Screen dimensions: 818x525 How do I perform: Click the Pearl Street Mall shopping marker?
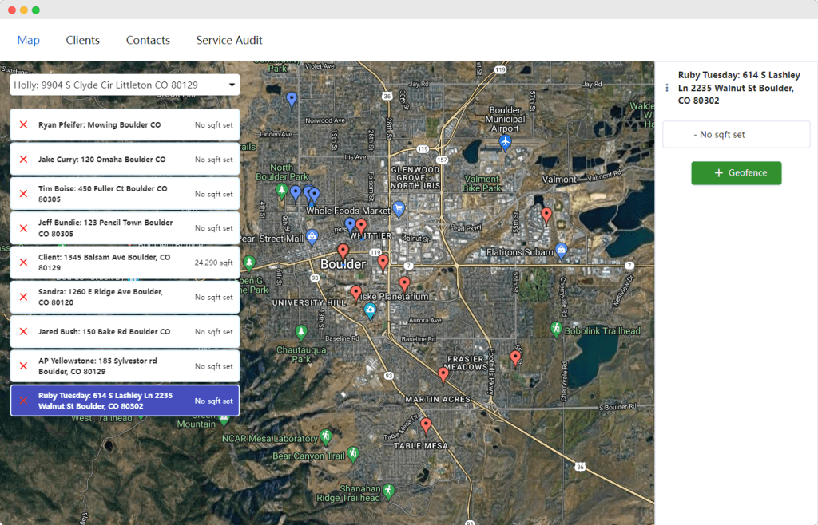coord(312,237)
